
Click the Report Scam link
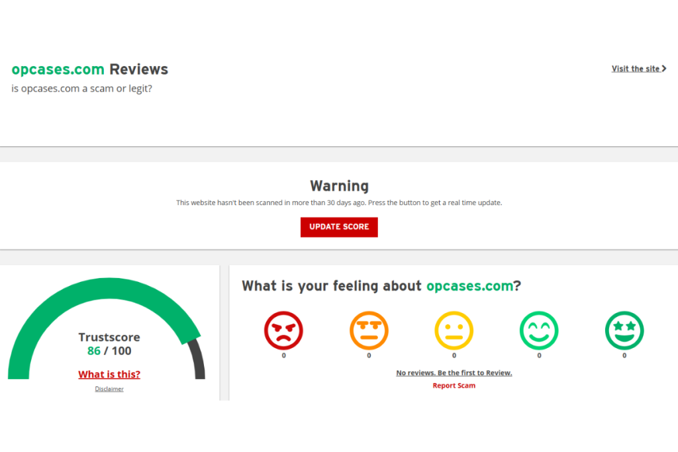[454, 385]
